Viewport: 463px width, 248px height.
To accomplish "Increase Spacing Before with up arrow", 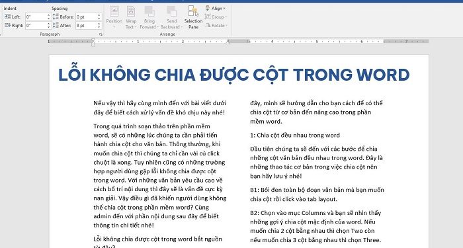I will pos(99,15).
